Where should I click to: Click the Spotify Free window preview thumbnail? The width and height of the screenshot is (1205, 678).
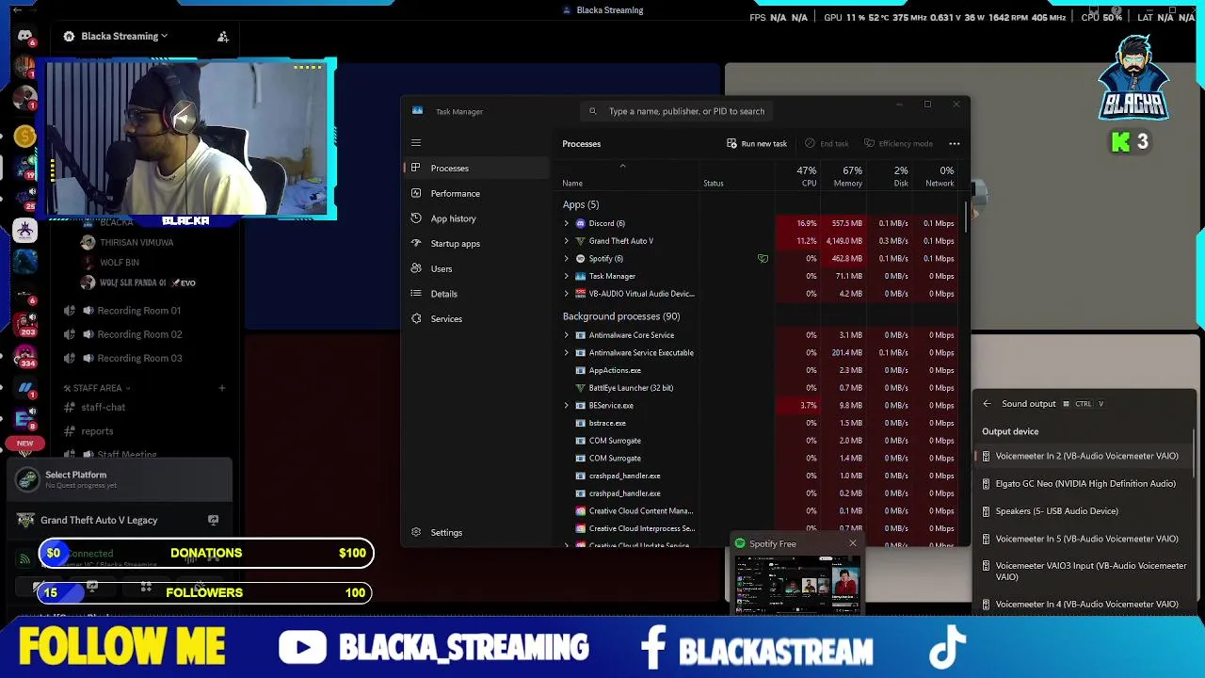(x=797, y=583)
